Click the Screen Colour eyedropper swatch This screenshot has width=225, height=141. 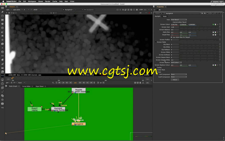(x=213, y=25)
